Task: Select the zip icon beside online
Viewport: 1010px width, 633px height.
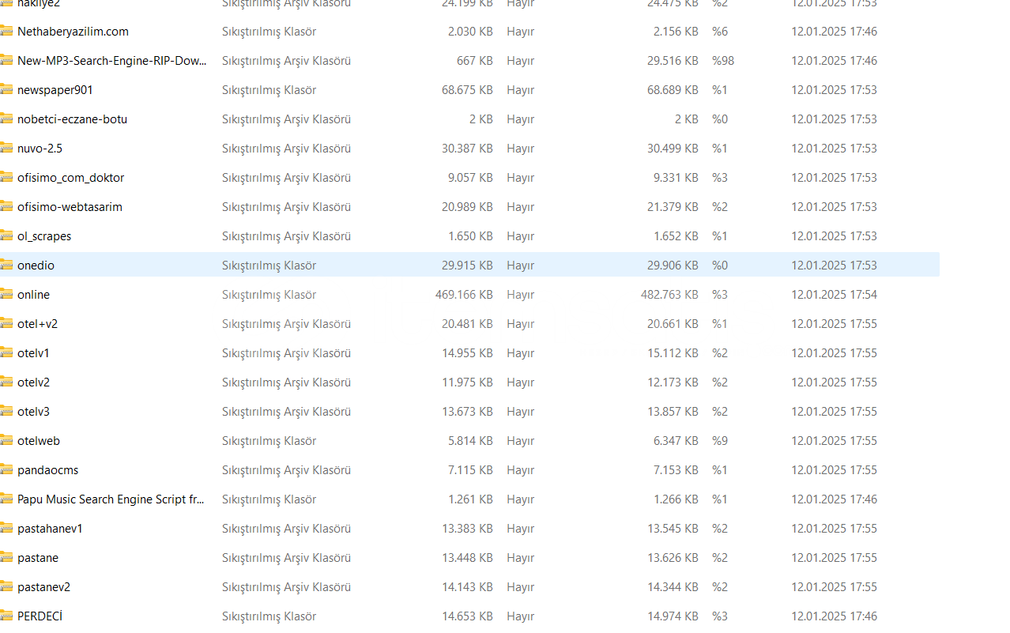Action: pos(6,295)
